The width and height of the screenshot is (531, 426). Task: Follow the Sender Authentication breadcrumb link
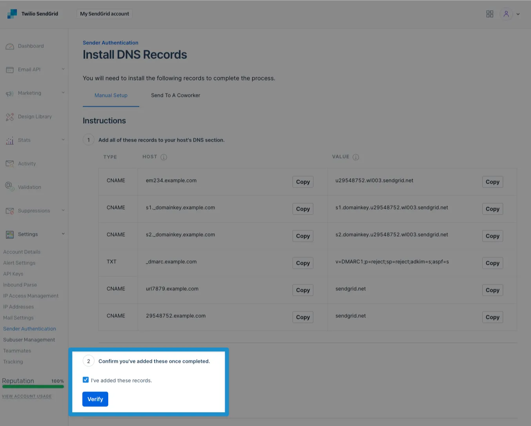point(111,43)
